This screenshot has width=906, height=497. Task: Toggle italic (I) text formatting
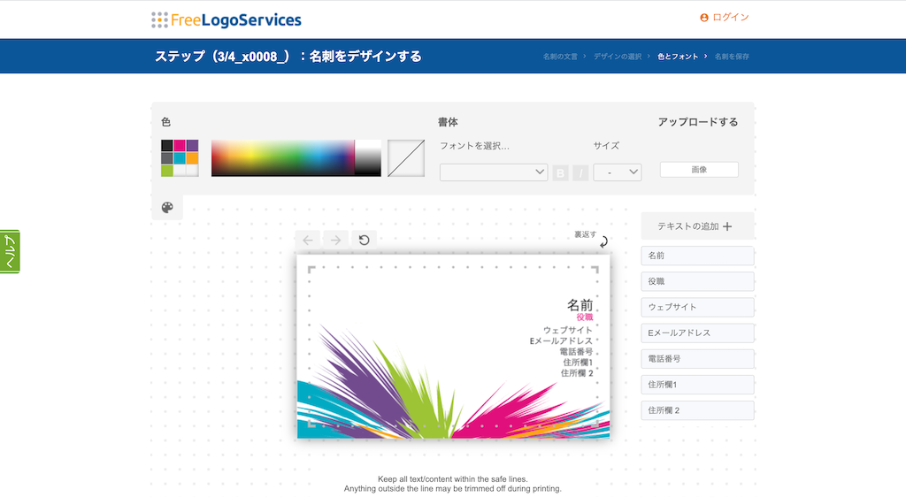point(580,173)
